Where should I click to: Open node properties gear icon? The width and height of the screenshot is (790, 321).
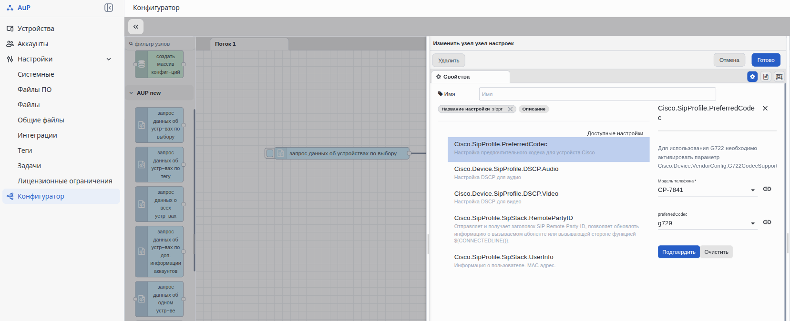click(752, 76)
